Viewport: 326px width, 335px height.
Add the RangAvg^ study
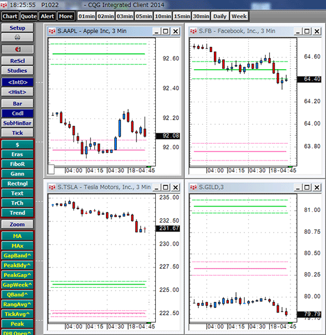tap(17, 304)
